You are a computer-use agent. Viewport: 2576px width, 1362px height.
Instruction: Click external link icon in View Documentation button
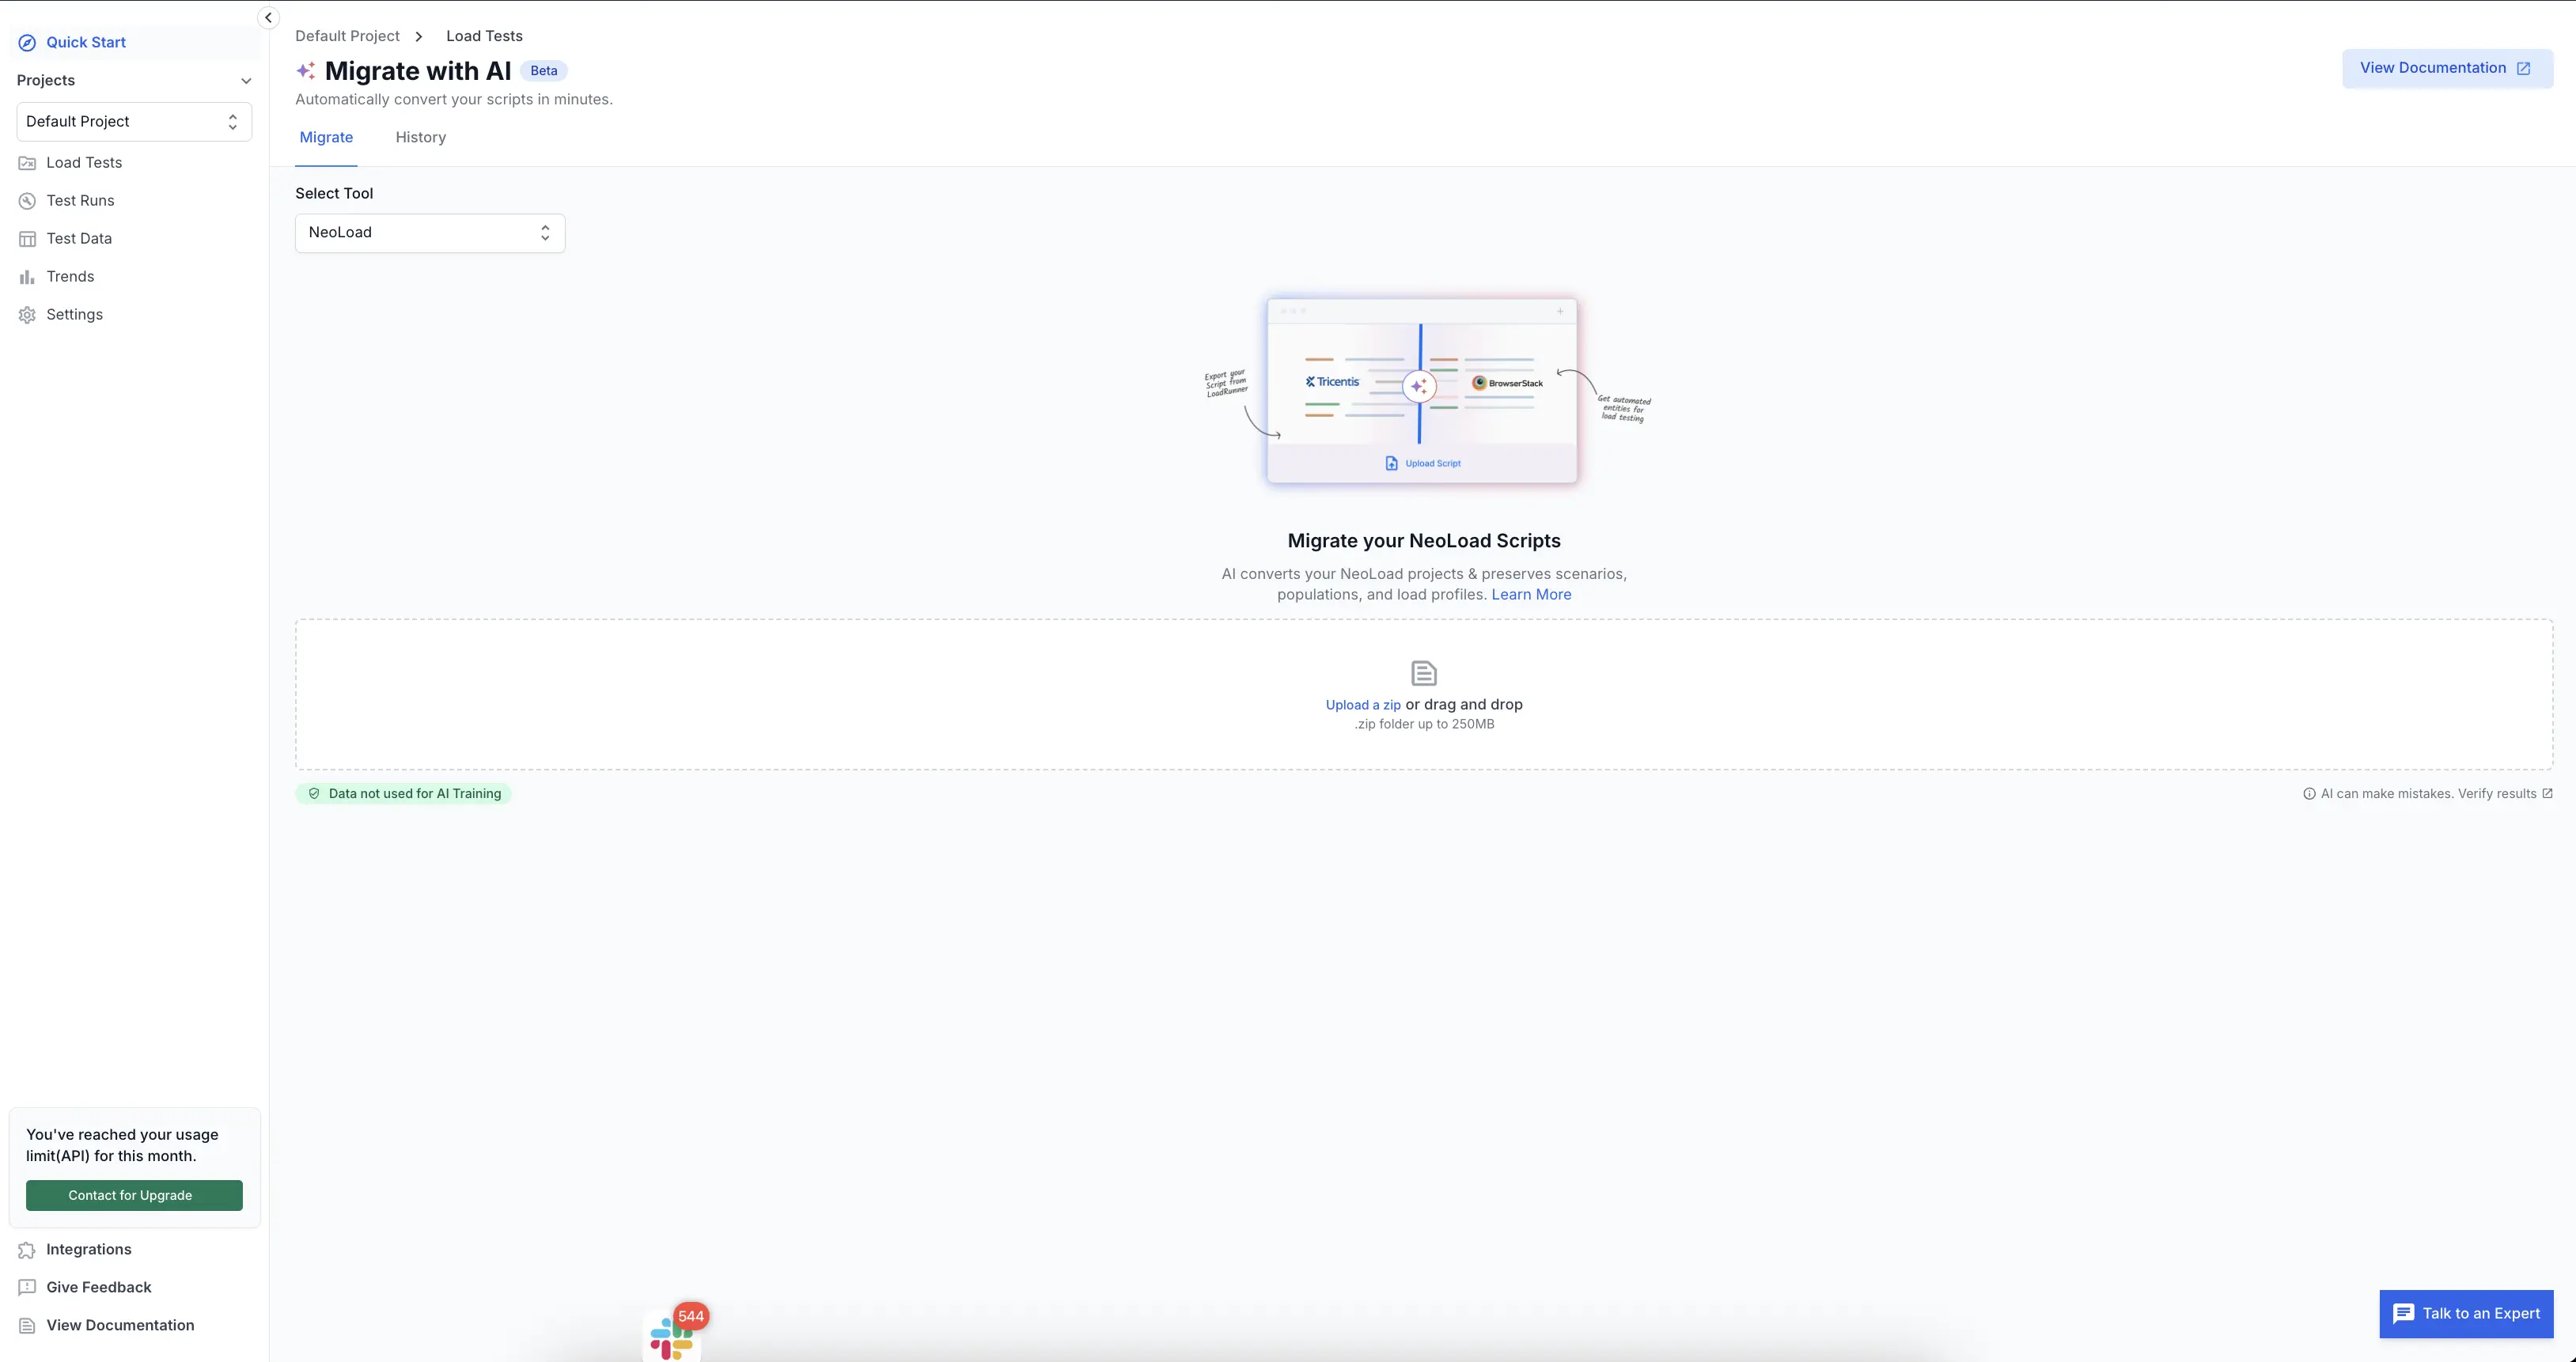coord(2524,69)
